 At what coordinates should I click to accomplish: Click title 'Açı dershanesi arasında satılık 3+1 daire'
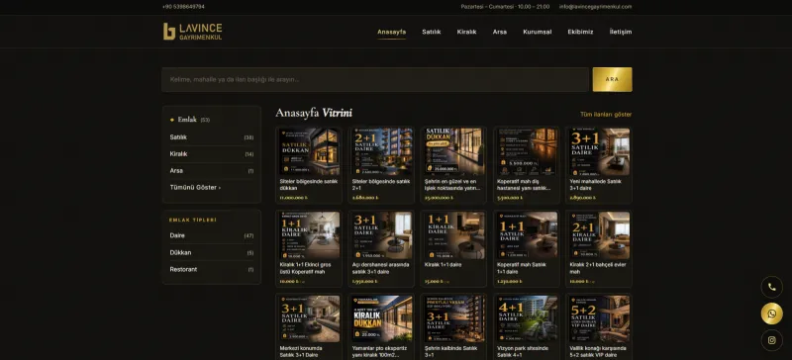coord(380,268)
